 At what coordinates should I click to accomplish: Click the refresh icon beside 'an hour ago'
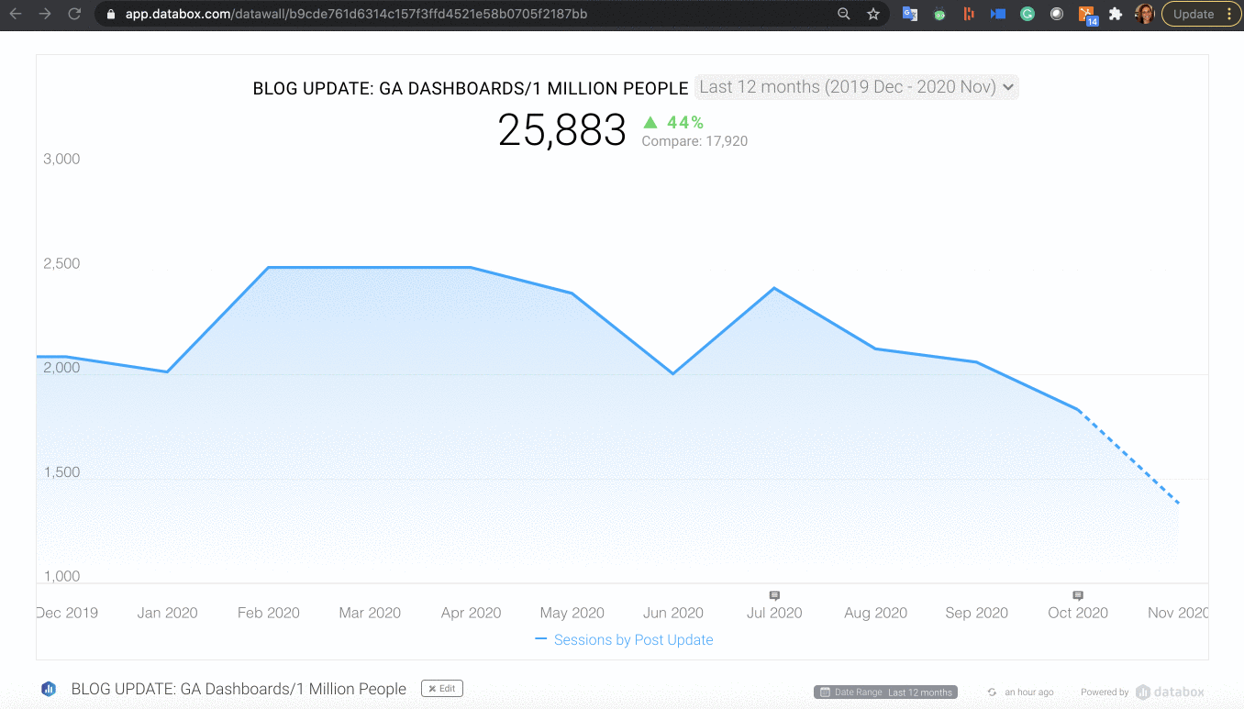point(992,692)
